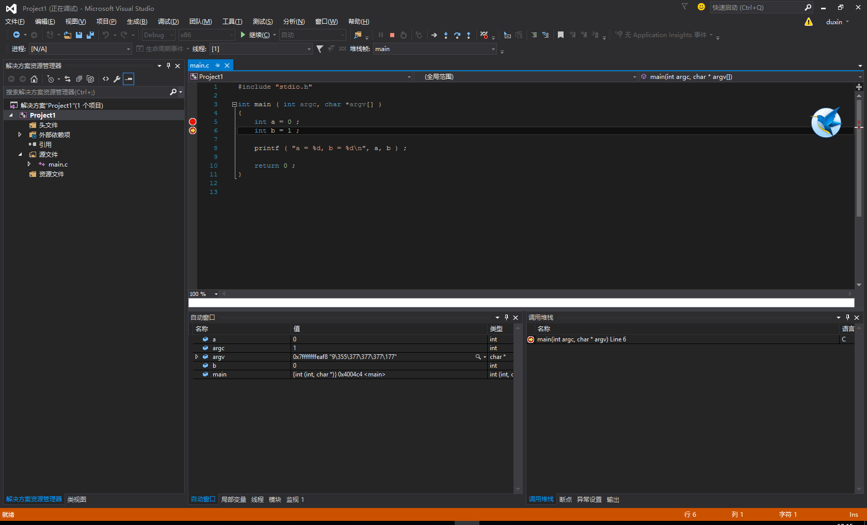Click the Home icon in Solution Explorer
Screen dimensions: 867x525
[x=34, y=79]
